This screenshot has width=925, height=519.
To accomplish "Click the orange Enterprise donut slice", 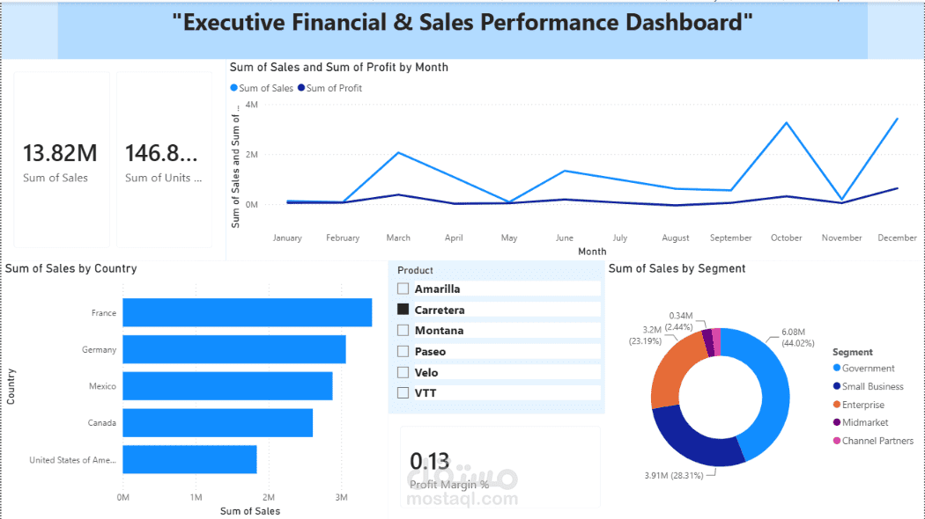I will point(672,371).
